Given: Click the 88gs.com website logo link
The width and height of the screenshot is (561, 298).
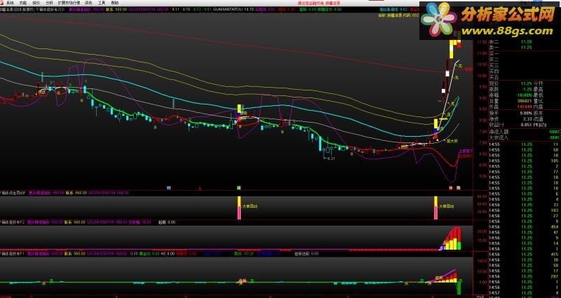Looking at the screenshot, I should (x=490, y=20).
